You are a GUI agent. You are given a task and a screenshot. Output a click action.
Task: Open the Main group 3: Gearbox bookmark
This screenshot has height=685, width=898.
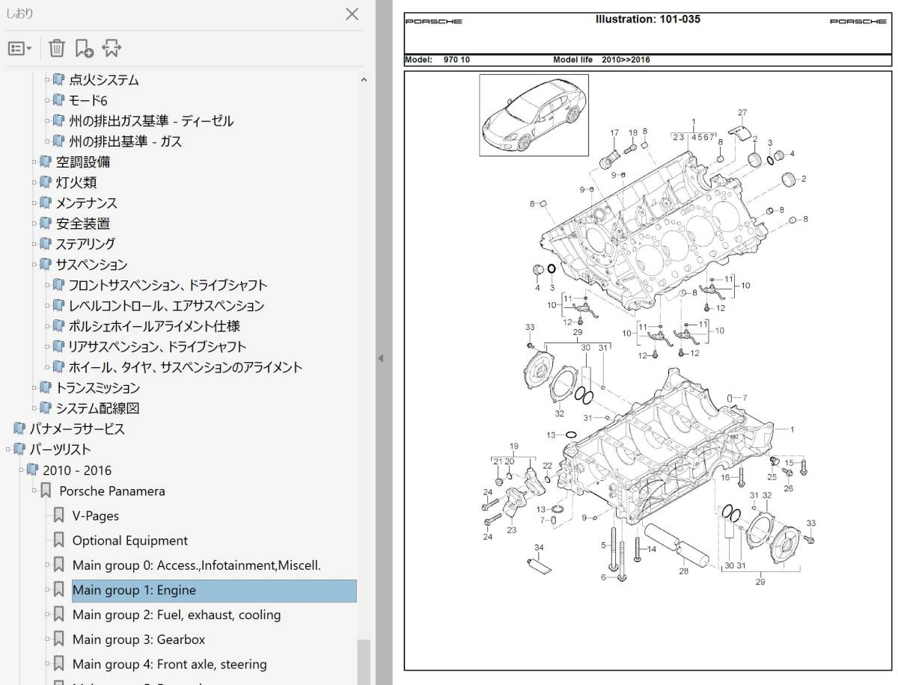(138, 639)
